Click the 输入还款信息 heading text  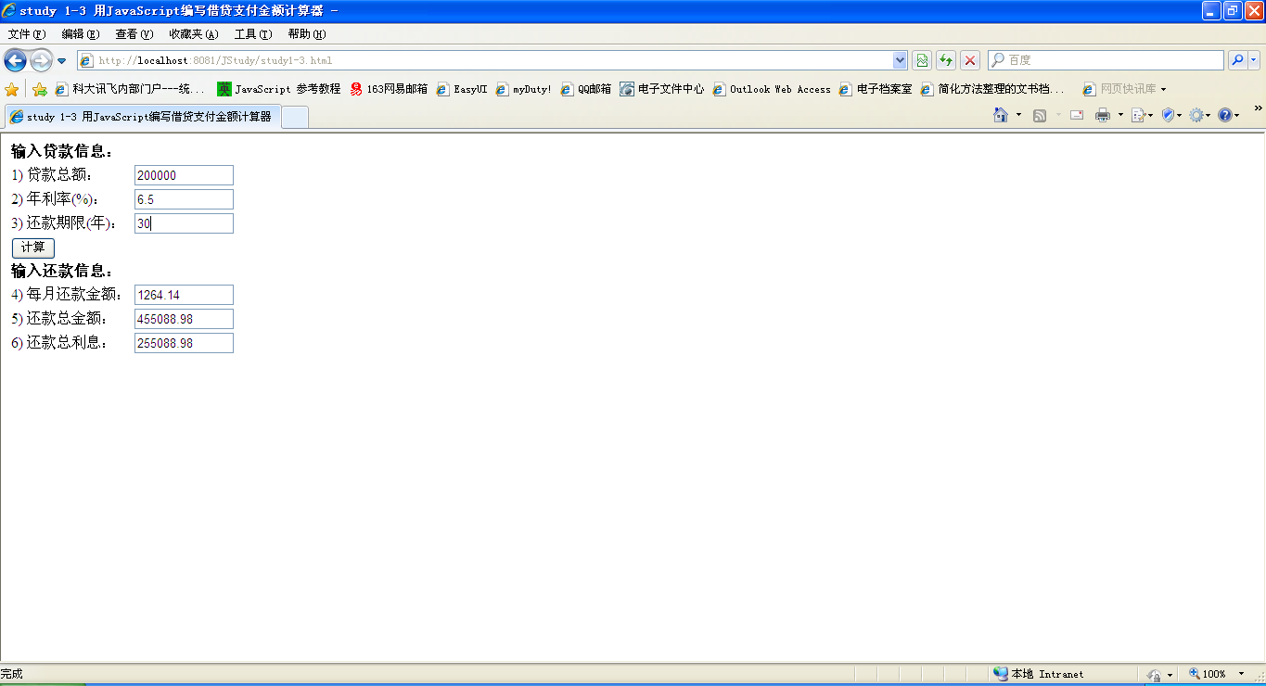point(61,271)
